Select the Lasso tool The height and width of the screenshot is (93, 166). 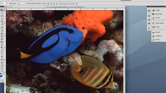click(2, 16)
